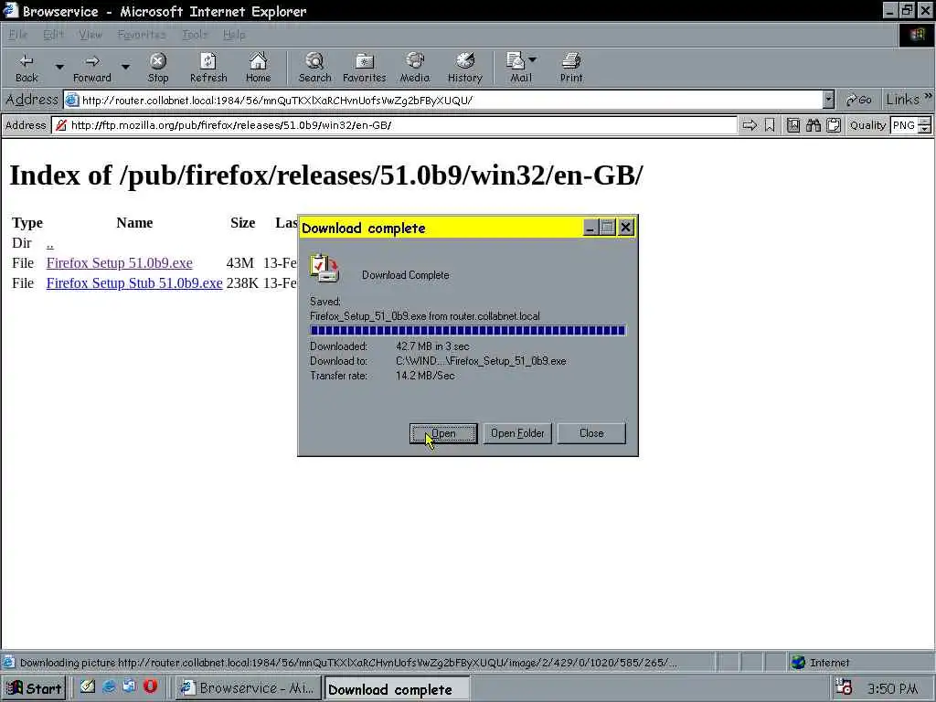
Task: Click the '43M' size cell
Action: 240,263
